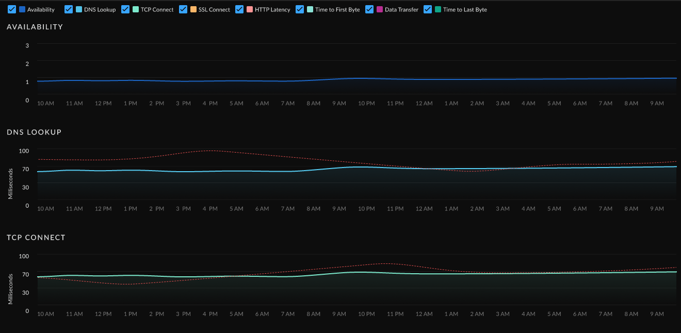
Task: Click the DNS Lookup legend label
Action: pos(100,10)
